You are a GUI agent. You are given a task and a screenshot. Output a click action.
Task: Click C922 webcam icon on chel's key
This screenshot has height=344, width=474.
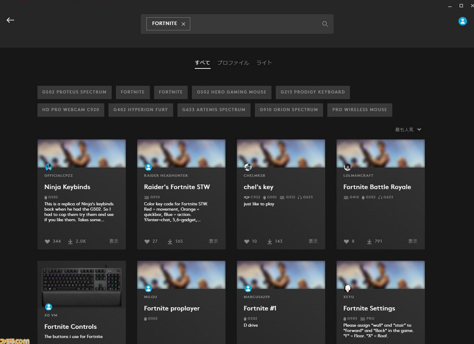click(x=246, y=197)
